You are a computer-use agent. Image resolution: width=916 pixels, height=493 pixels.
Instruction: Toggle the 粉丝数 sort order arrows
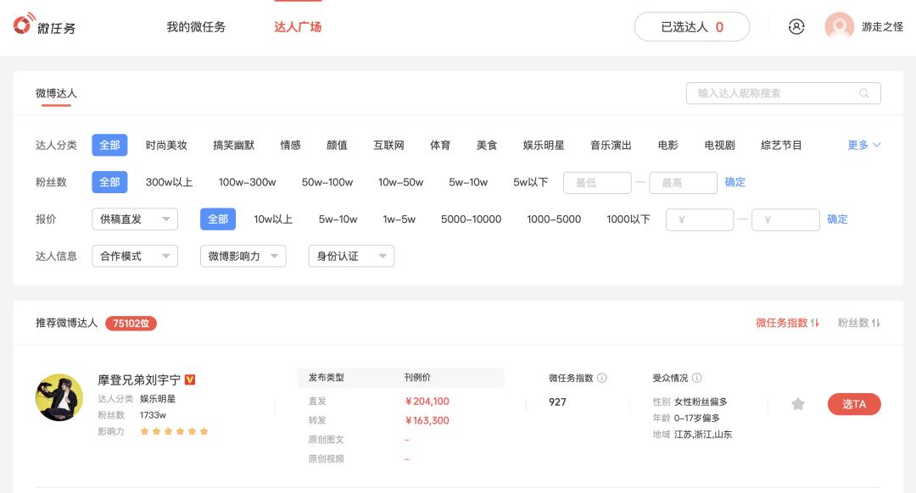point(877,323)
